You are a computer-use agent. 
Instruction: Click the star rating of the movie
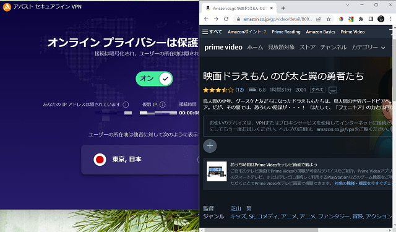(218, 90)
